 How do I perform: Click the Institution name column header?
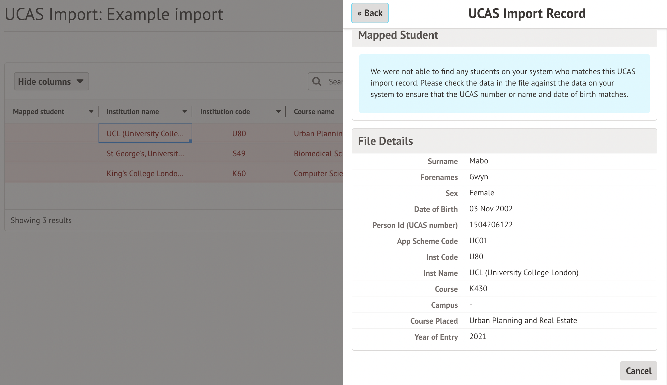[x=132, y=112]
